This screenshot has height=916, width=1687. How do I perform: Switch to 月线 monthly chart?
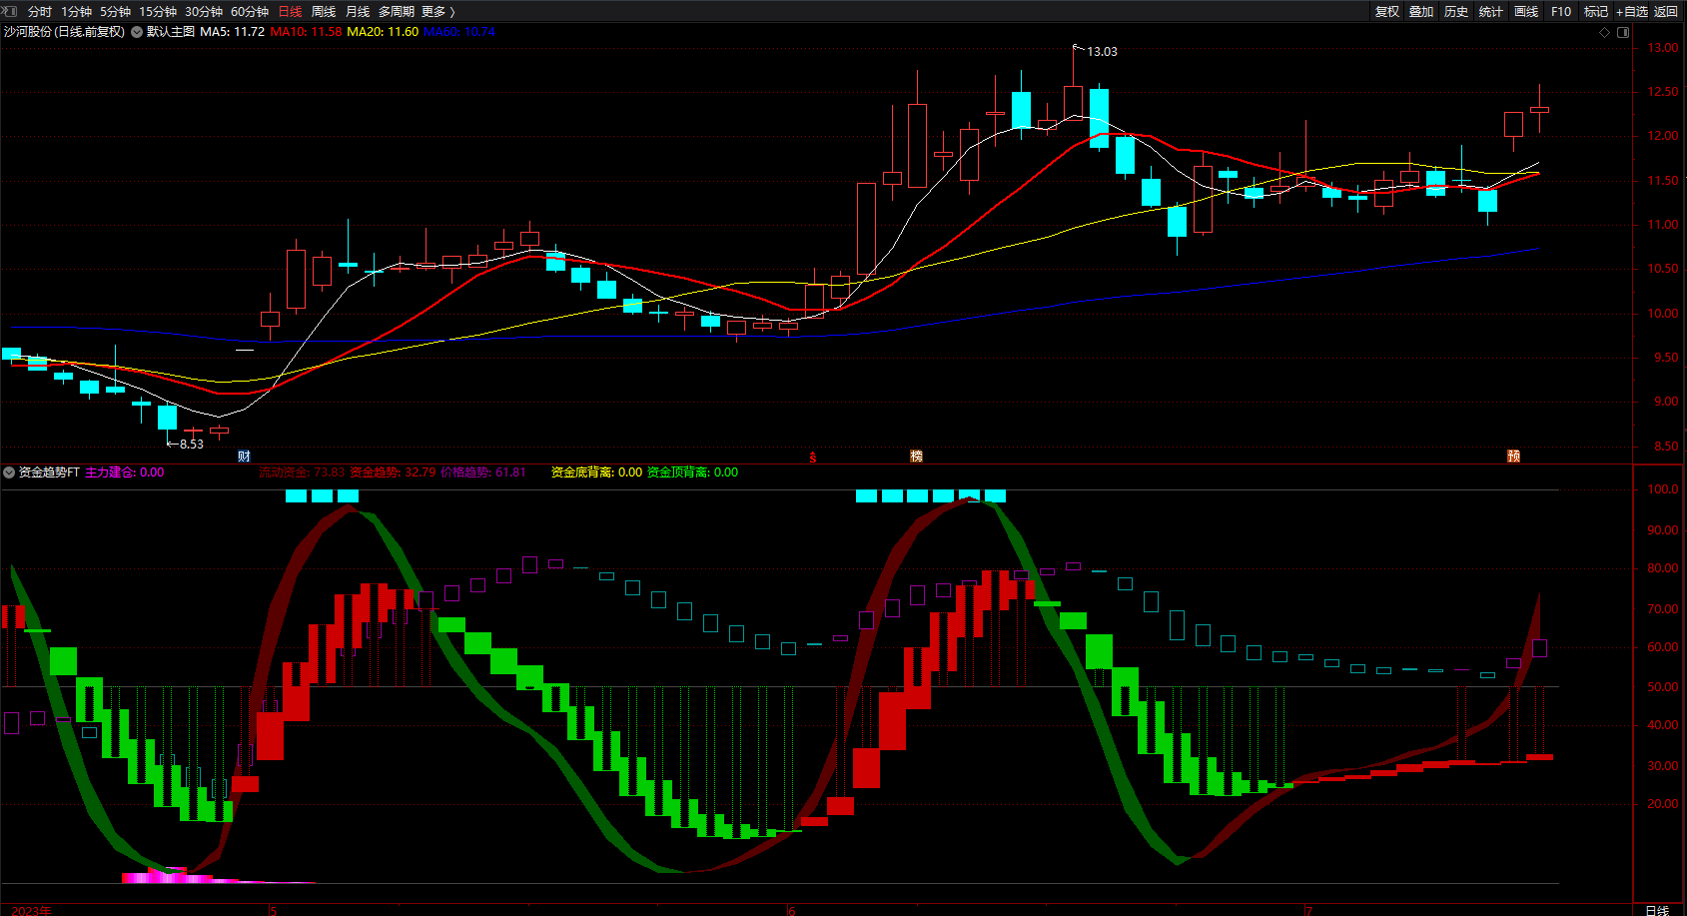coord(358,12)
